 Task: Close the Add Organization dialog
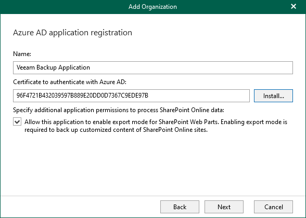click(x=294, y=6)
